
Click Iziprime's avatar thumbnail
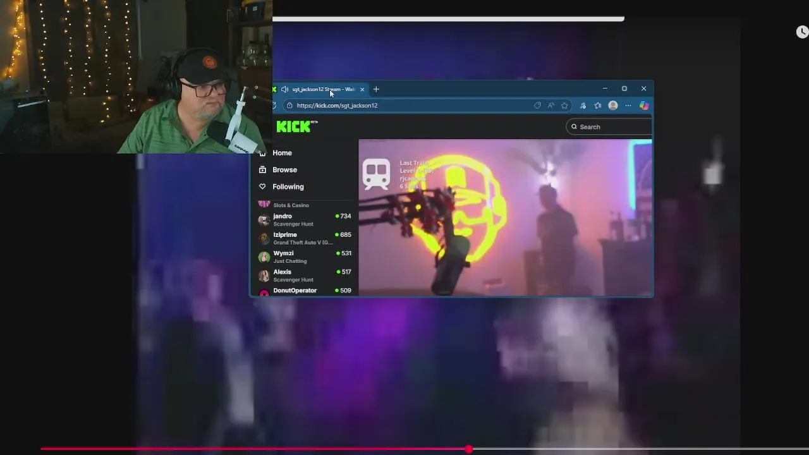[x=264, y=238]
